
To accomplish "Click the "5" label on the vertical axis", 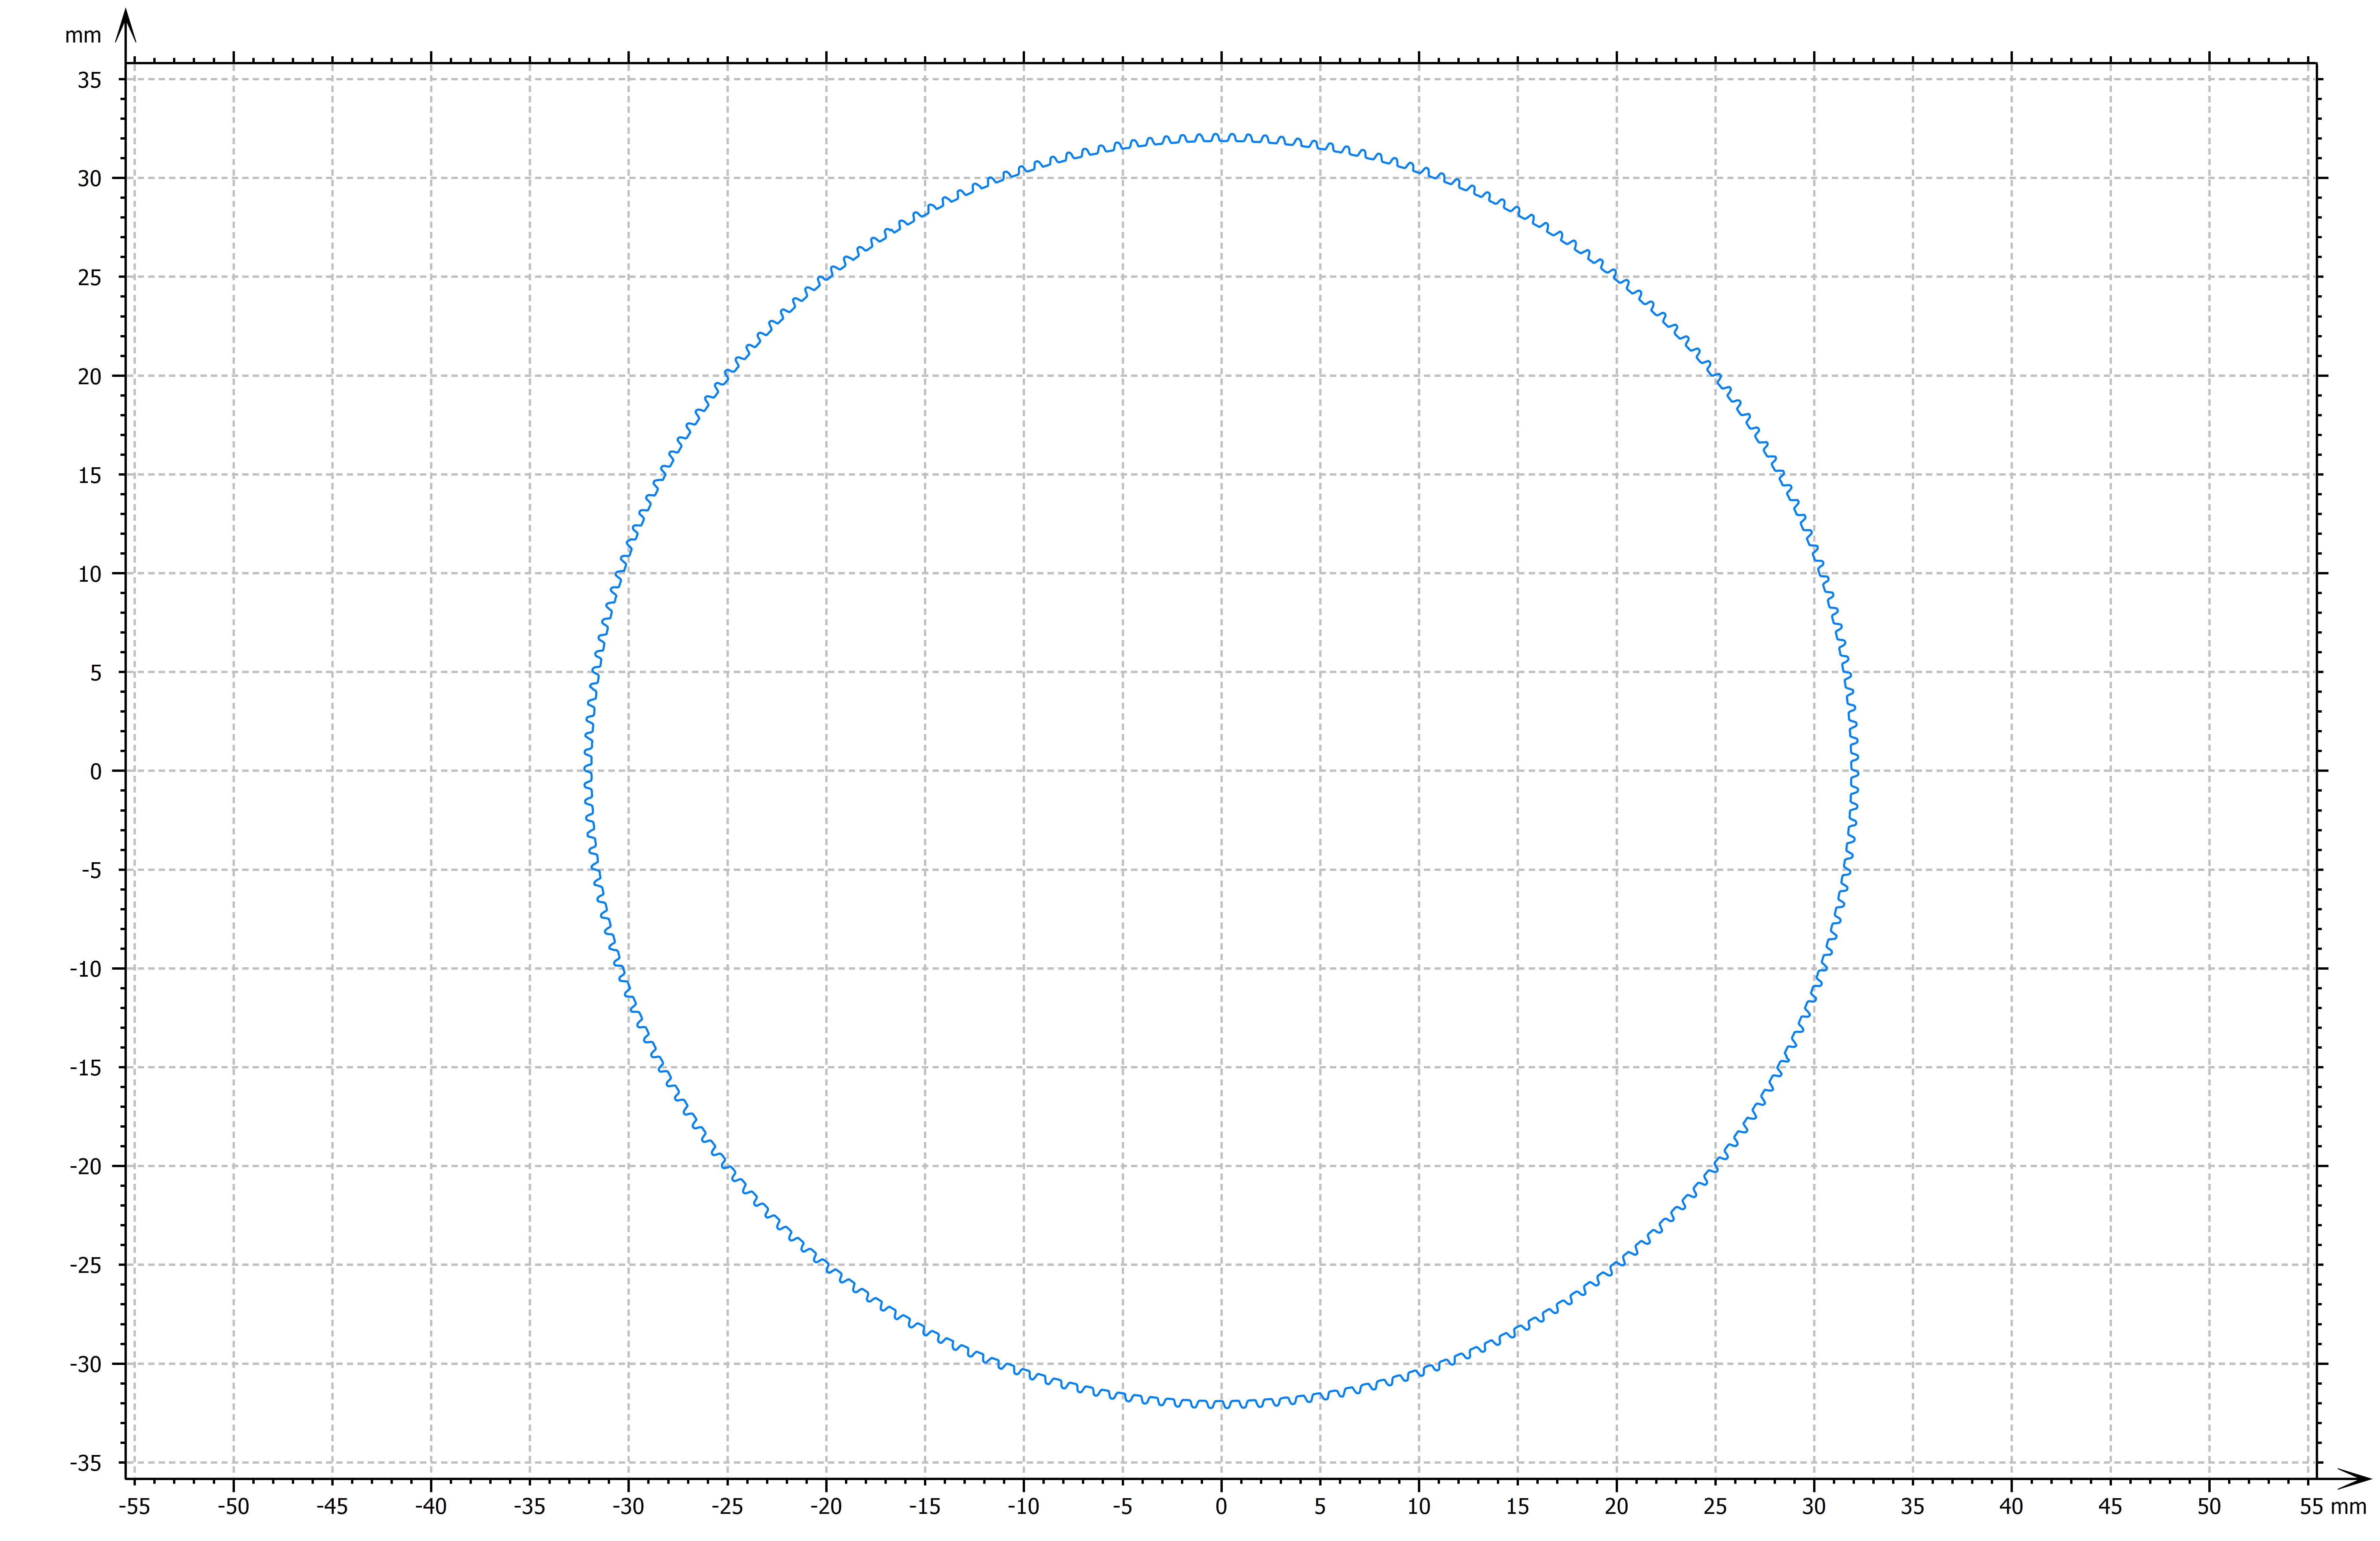I will [96, 673].
